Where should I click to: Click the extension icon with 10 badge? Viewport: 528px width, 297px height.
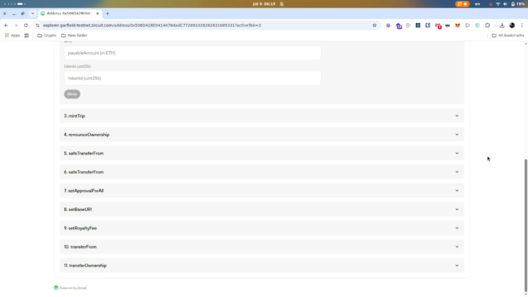[x=399, y=26]
